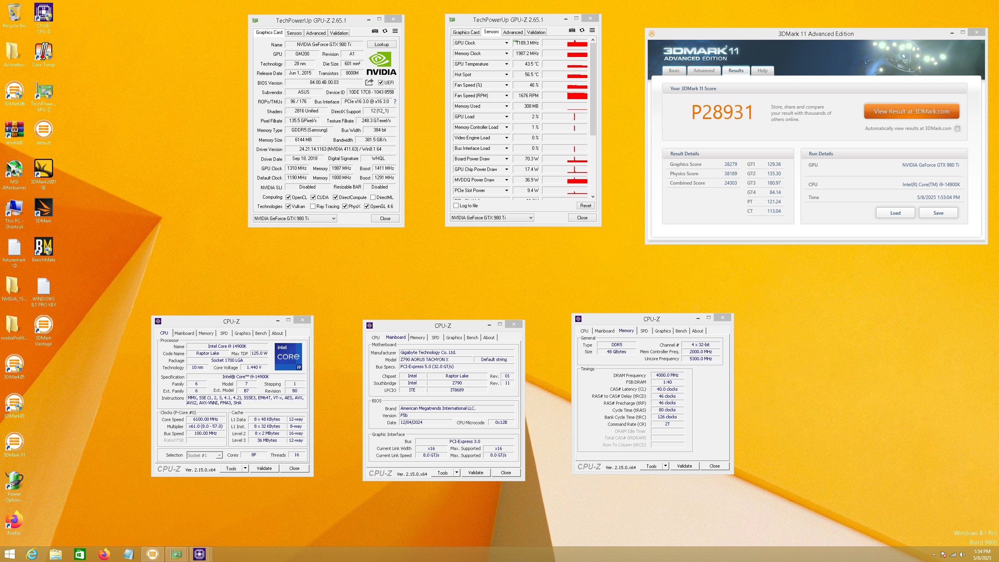Click View Result at 3DMark.com button
Viewport: 999px width, 562px height.
tap(911, 111)
